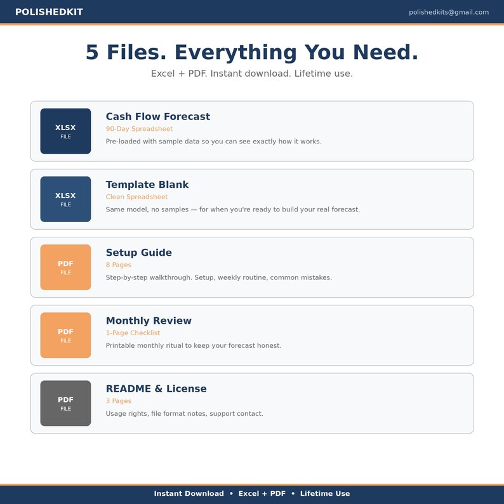Click the orange PDF icon for Setup Guide

point(65,267)
